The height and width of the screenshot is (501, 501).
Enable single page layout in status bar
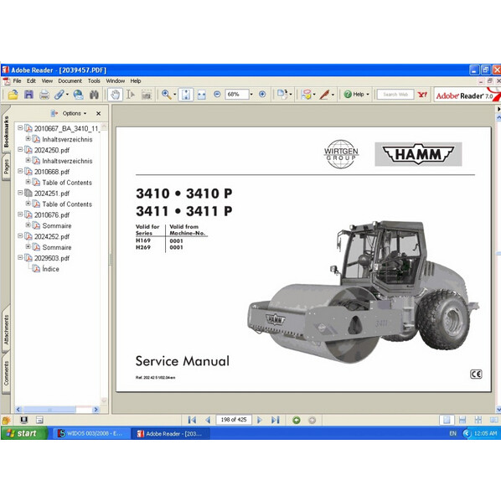click(x=447, y=420)
